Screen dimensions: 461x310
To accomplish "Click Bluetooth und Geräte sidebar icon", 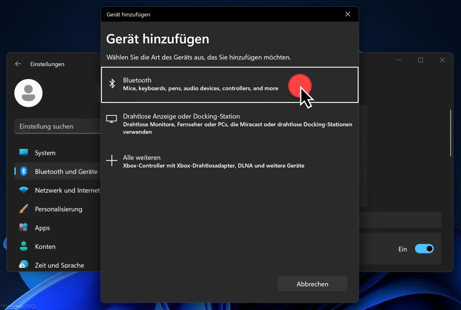I will pyautogui.click(x=23, y=171).
